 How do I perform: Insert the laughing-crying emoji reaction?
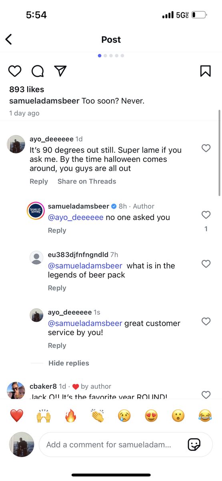click(205, 416)
